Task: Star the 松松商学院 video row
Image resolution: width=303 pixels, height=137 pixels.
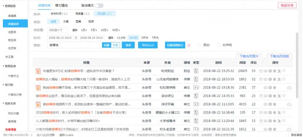Action: pyautogui.click(x=275, y=88)
